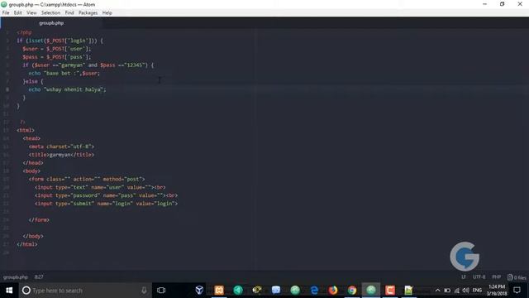Viewport: 529px width, 298px height.
Task: Click the volume speaker icon
Action: (x=466, y=291)
